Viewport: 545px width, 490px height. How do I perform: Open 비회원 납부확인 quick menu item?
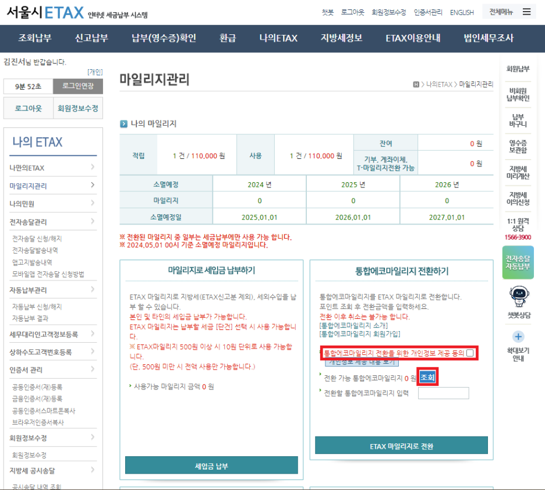(518, 94)
